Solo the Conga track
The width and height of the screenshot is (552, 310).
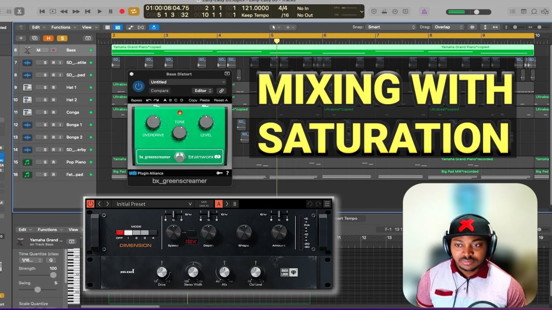(x=45, y=112)
